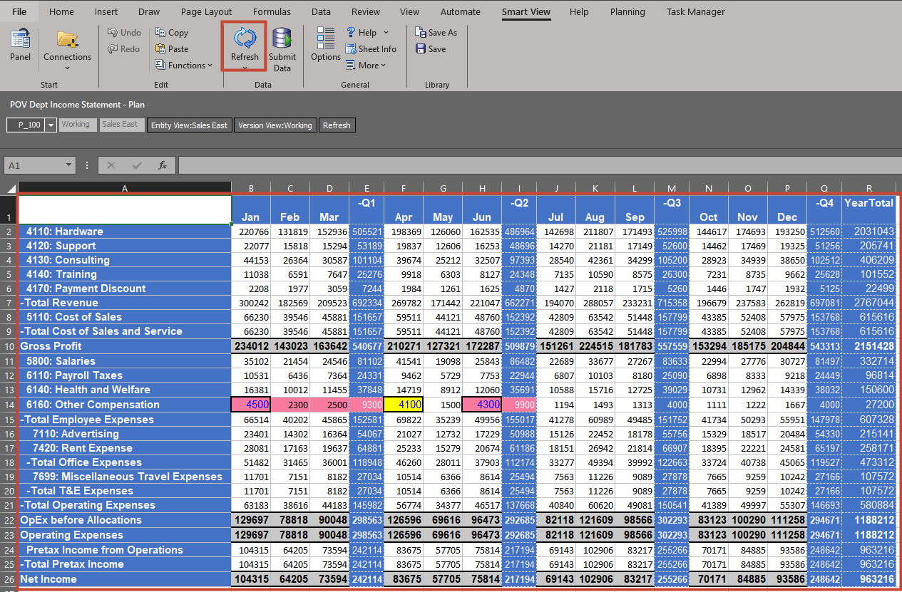The width and height of the screenshot is (902, 592).
Task: Switch to the Planning tab
Action: tap(627, 11)
